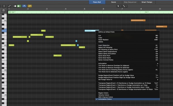This screenshot has width=173, height=106.
Task: Click the MIDI In button
Action: pyautogui.click(x=15, y=6)
